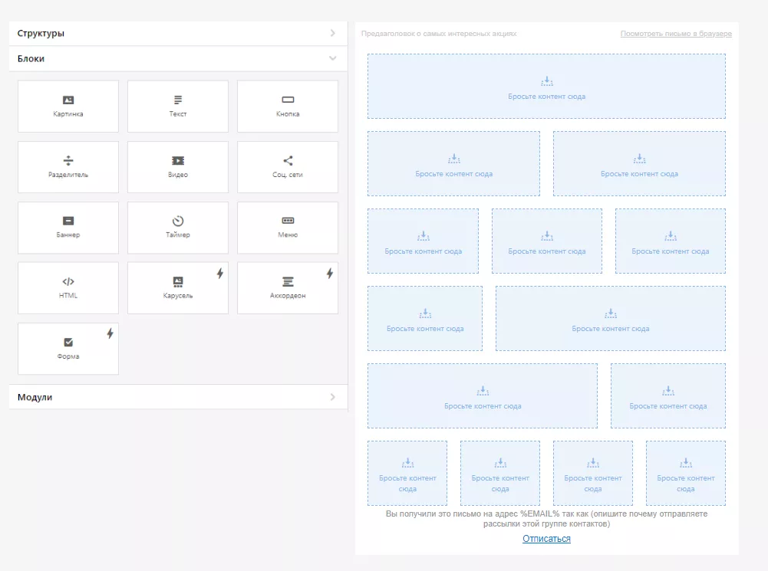Select narrow right zone of two-thirds/one-third row
Screen dimensions: 768x571
[x=668, y=395]
